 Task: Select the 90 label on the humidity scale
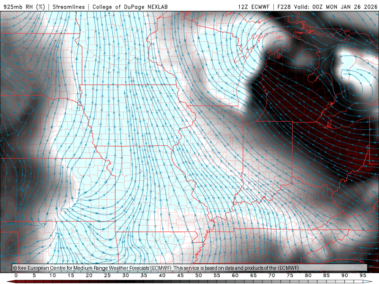345,275
